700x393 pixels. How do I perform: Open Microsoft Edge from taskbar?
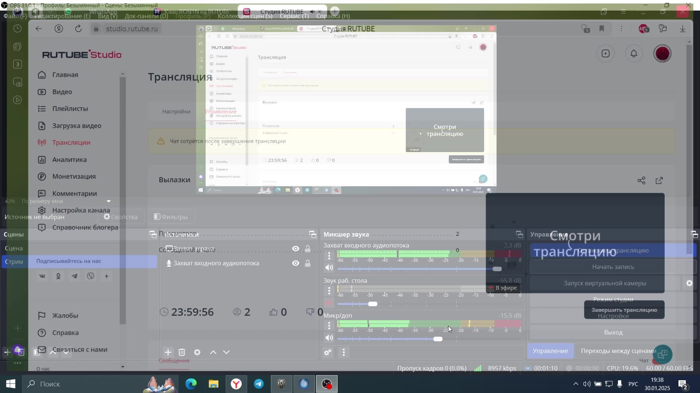point(191,384)
